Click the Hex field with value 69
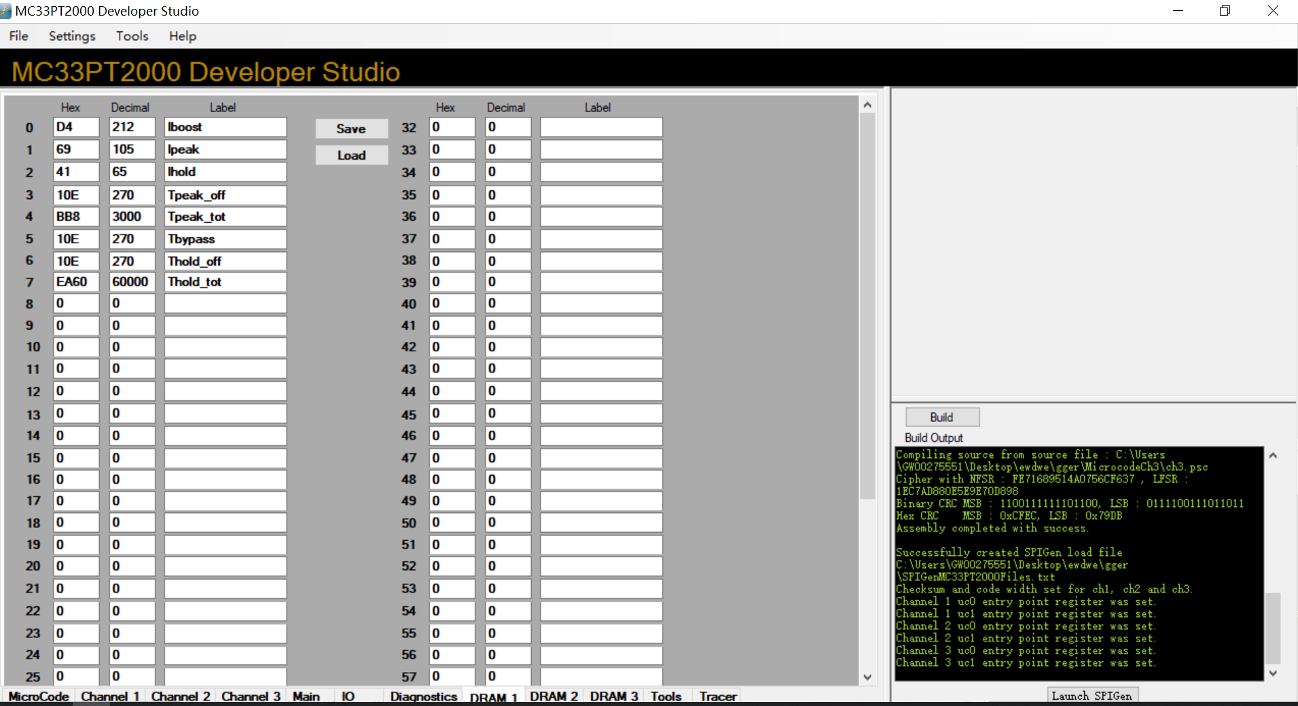This screenshot has height=706, width=1298. tap(76, 149)
